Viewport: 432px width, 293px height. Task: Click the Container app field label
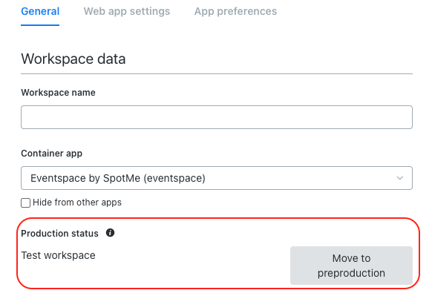point(51,154)
